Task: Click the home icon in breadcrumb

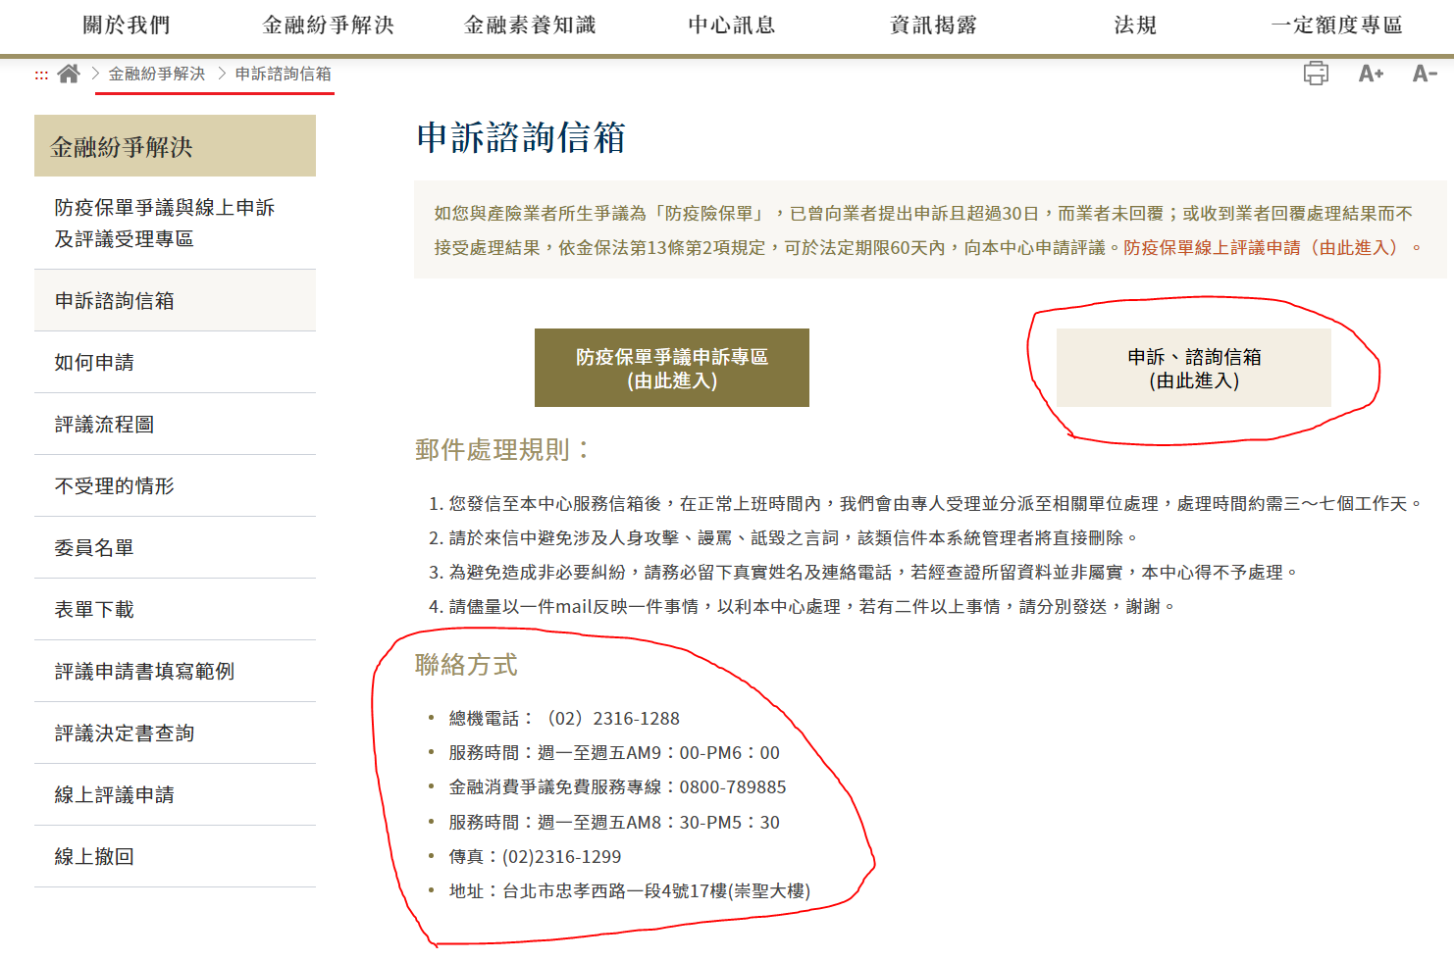Action: pos(68,74)
